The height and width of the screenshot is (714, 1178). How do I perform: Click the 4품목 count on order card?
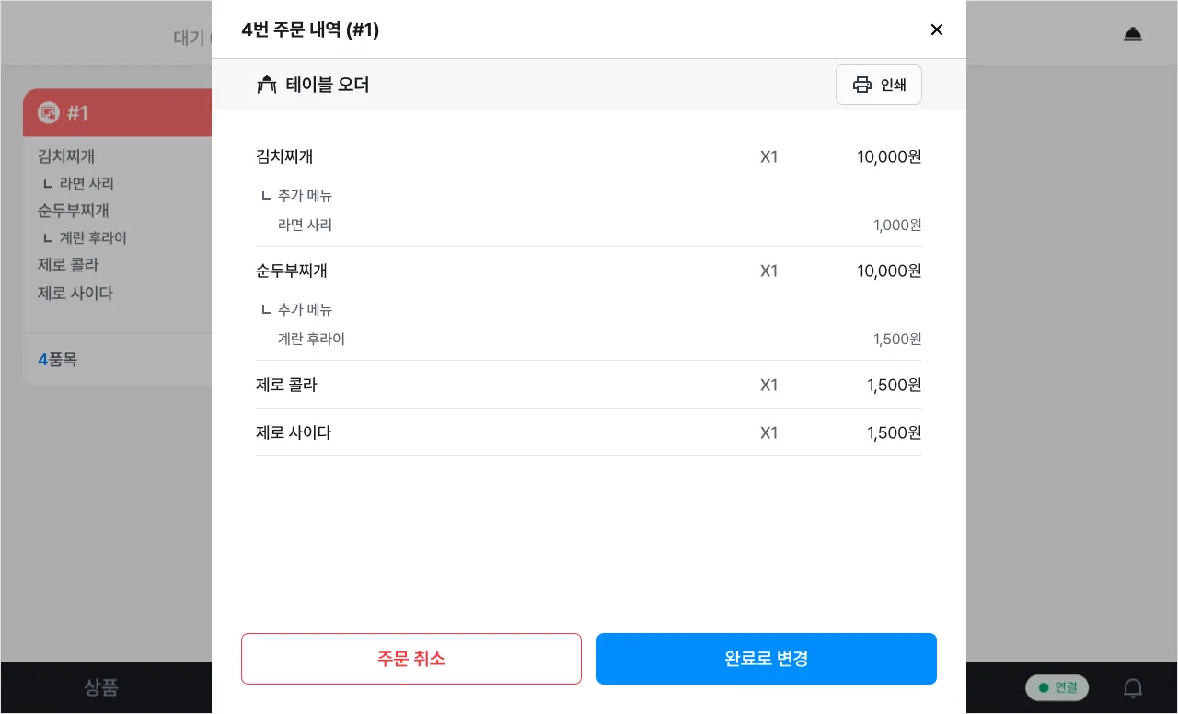coord(57,360)
